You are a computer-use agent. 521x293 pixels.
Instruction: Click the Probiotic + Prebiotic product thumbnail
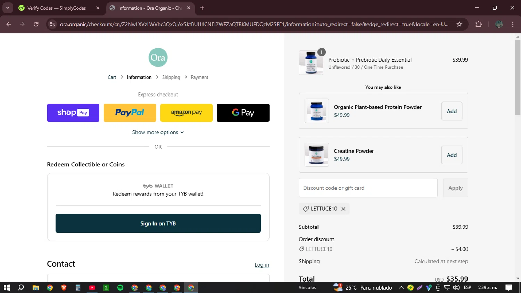311,63
